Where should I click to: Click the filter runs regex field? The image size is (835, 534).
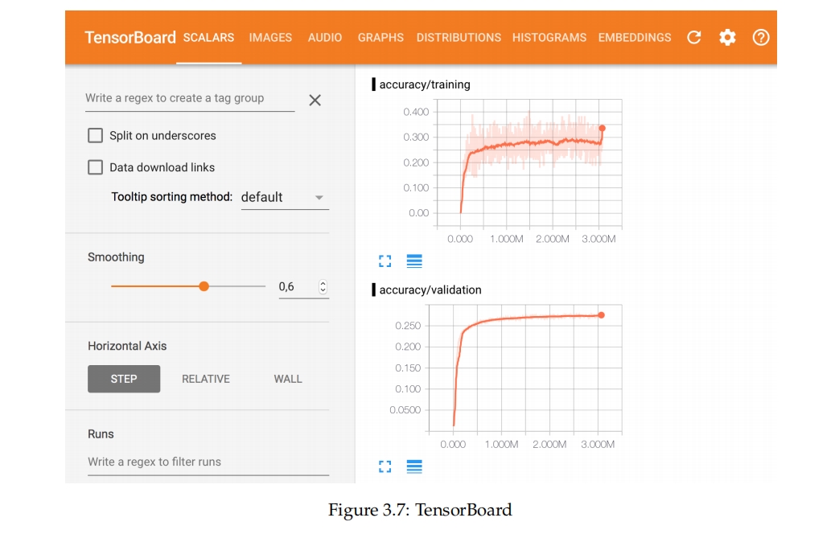pos(208,462)
